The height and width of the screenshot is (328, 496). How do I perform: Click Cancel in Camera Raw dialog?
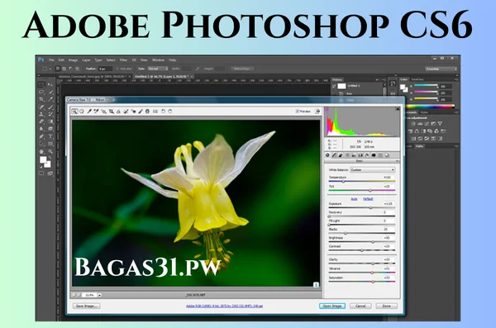[360, 307]
